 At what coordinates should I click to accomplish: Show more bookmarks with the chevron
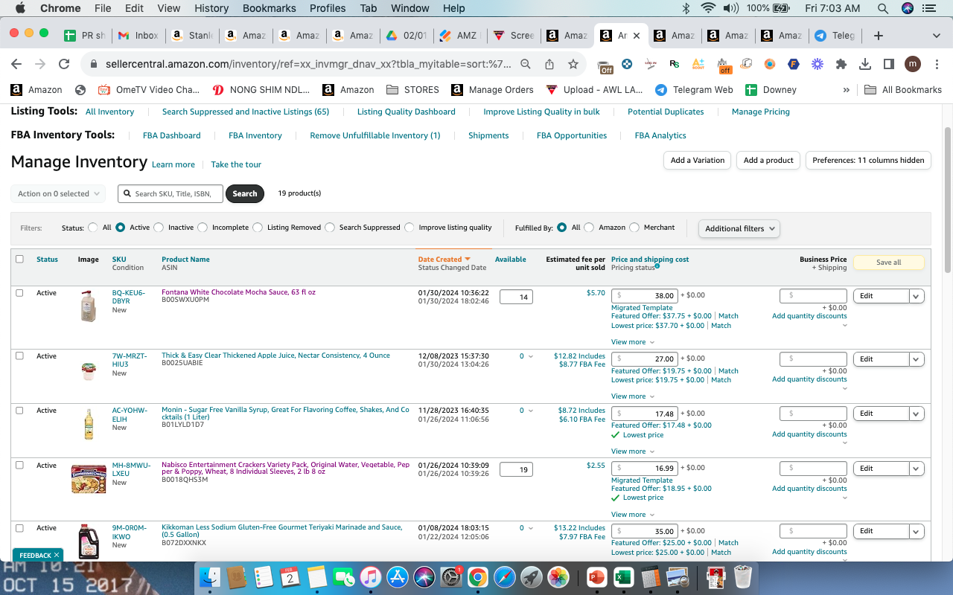[x=846, y=90]
